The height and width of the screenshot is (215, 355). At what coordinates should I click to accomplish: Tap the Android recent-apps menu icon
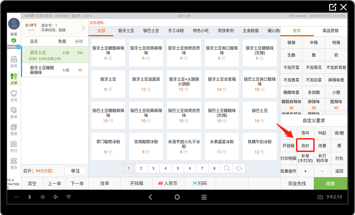coord(204,197)
